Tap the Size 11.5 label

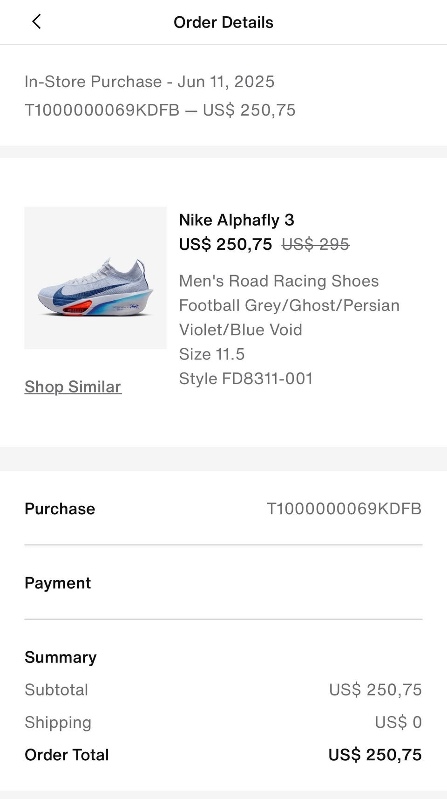pos(212,354)
